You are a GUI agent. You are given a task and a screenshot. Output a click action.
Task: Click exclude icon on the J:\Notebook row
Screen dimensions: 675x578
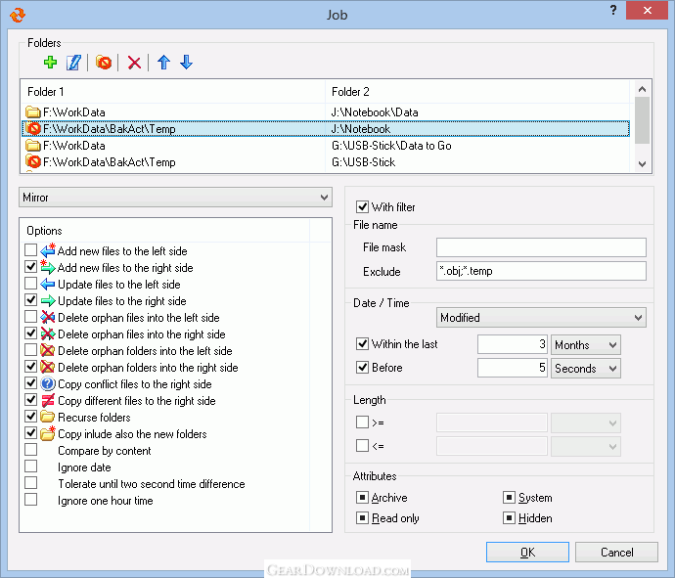[32, 129]
